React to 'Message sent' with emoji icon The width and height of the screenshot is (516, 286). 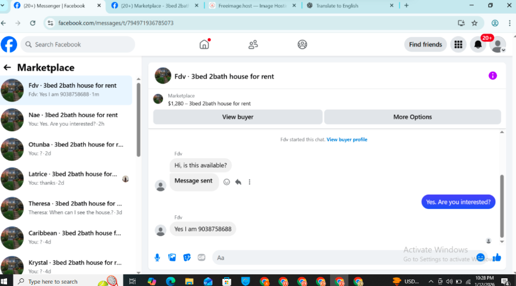(x=227, y=182)
